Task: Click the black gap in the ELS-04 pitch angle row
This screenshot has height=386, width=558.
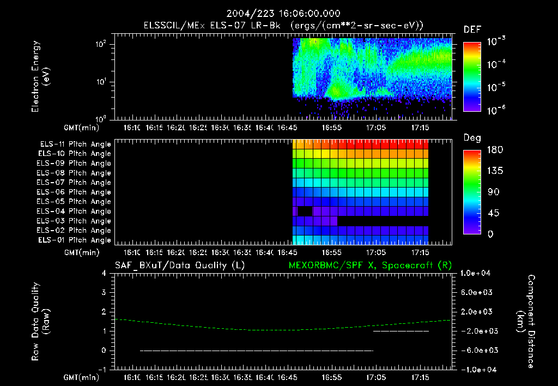Action: click(305, 211)
